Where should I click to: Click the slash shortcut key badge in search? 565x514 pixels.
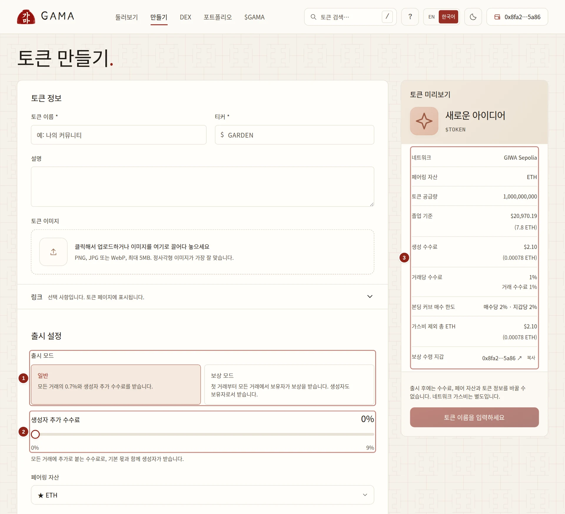click(387, 16)
